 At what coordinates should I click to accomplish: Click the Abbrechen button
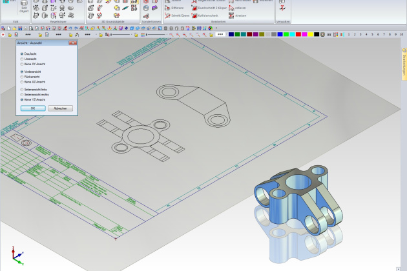[x=60, y=108]
